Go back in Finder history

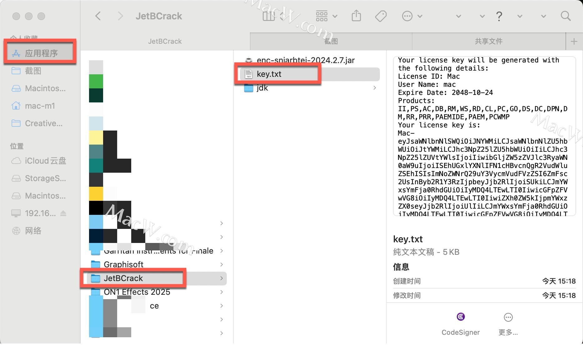(x=98, y=16)
